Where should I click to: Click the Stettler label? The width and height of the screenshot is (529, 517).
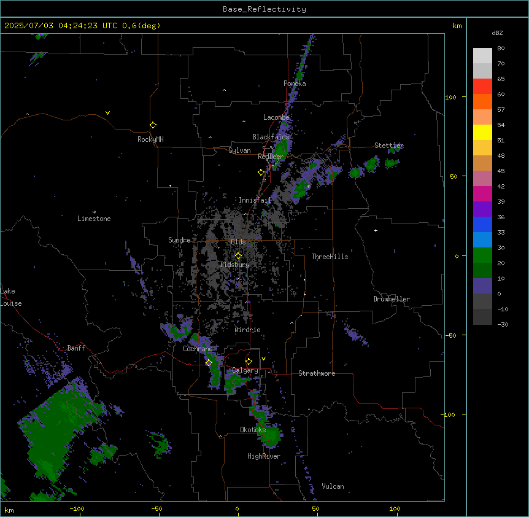pyautogui.click(x=389, y=146)
